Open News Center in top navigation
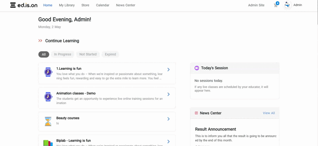 126,5
